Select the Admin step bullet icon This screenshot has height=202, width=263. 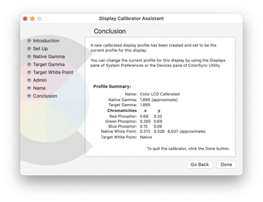(x=29, y=80)
